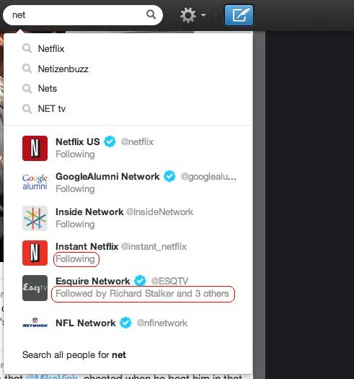Click the search magnifier icon in search box

coord(151,14)
